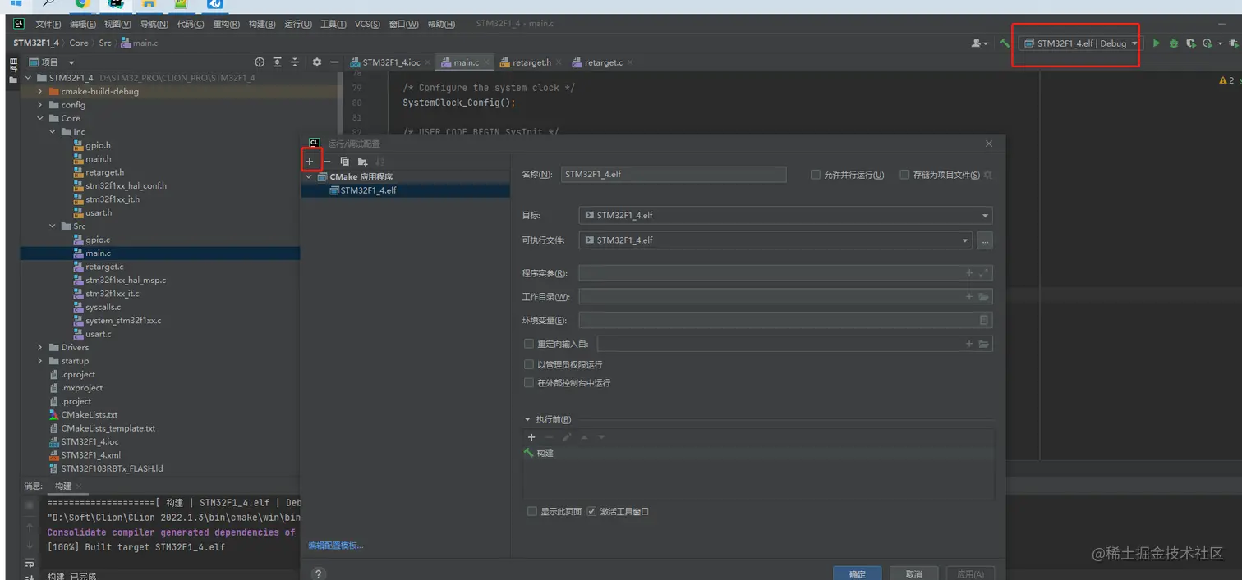Collapse the before-launch section

click(527, 419)
